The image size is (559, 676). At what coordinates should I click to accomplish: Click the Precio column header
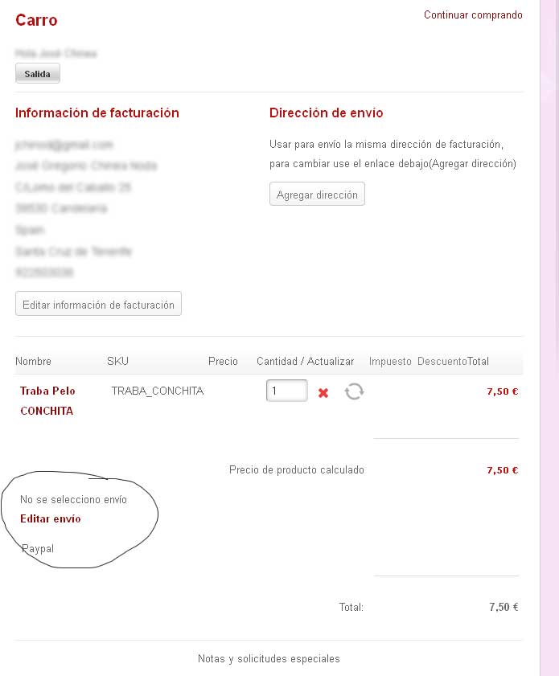[223, 361]
